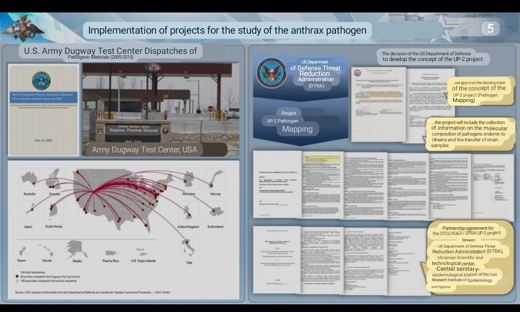The image size is (520, 312).
Task: Click the 'U.S. Army Dugway Test Center Dispatches of' heading
Action: click(x=110, y=50)
